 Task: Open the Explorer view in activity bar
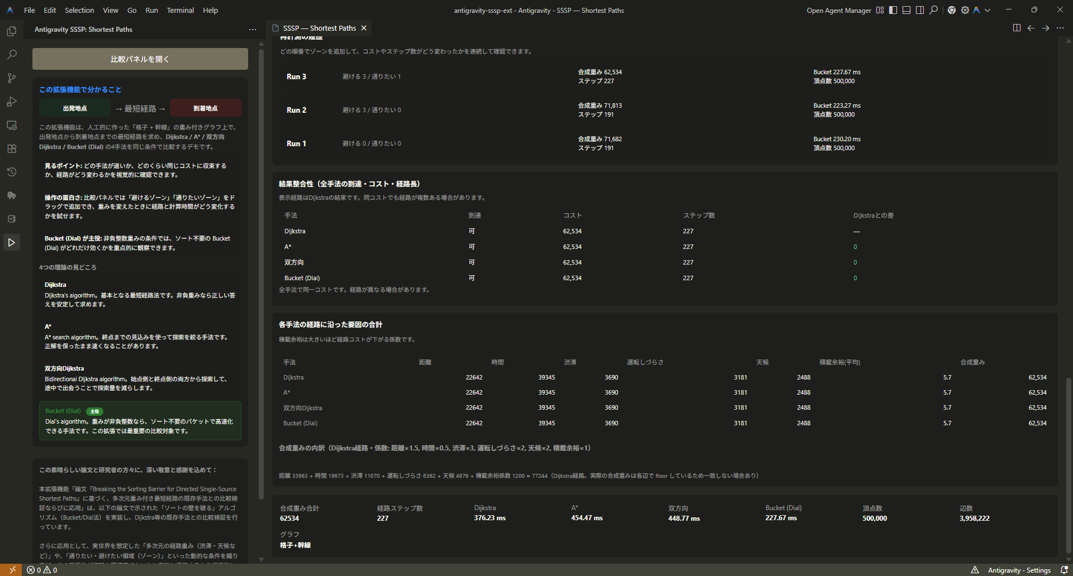(11, 31)
